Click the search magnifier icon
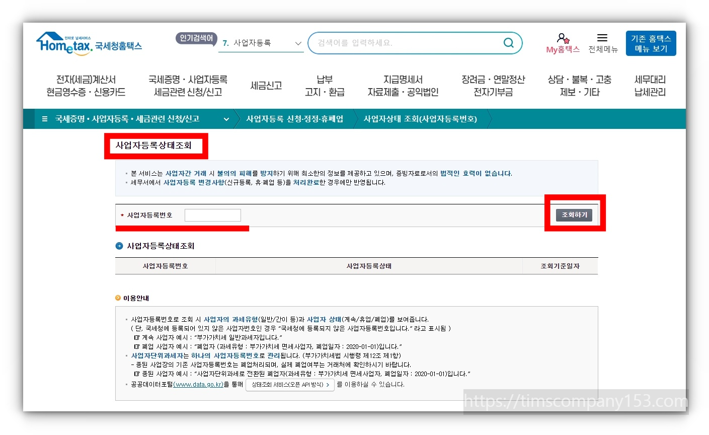The height and width of the screenshot is (435, 709). click(508, 43)
